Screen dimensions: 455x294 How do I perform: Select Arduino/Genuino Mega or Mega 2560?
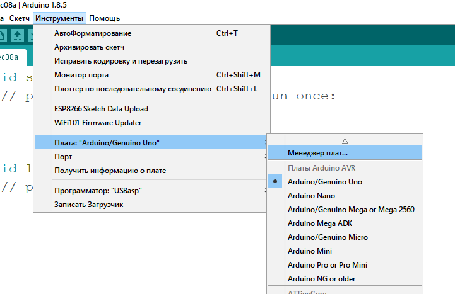[x=345, y=210]
